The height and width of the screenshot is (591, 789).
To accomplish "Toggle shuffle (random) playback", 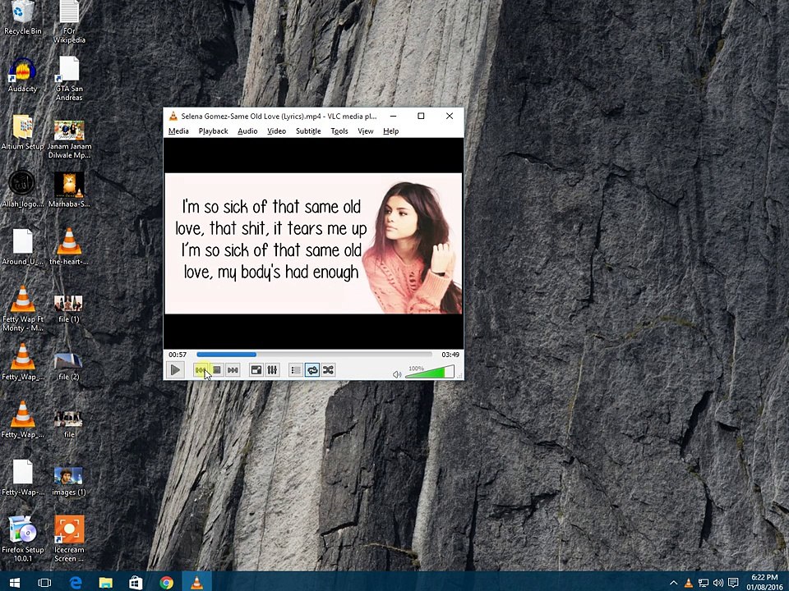I will 328,370.
